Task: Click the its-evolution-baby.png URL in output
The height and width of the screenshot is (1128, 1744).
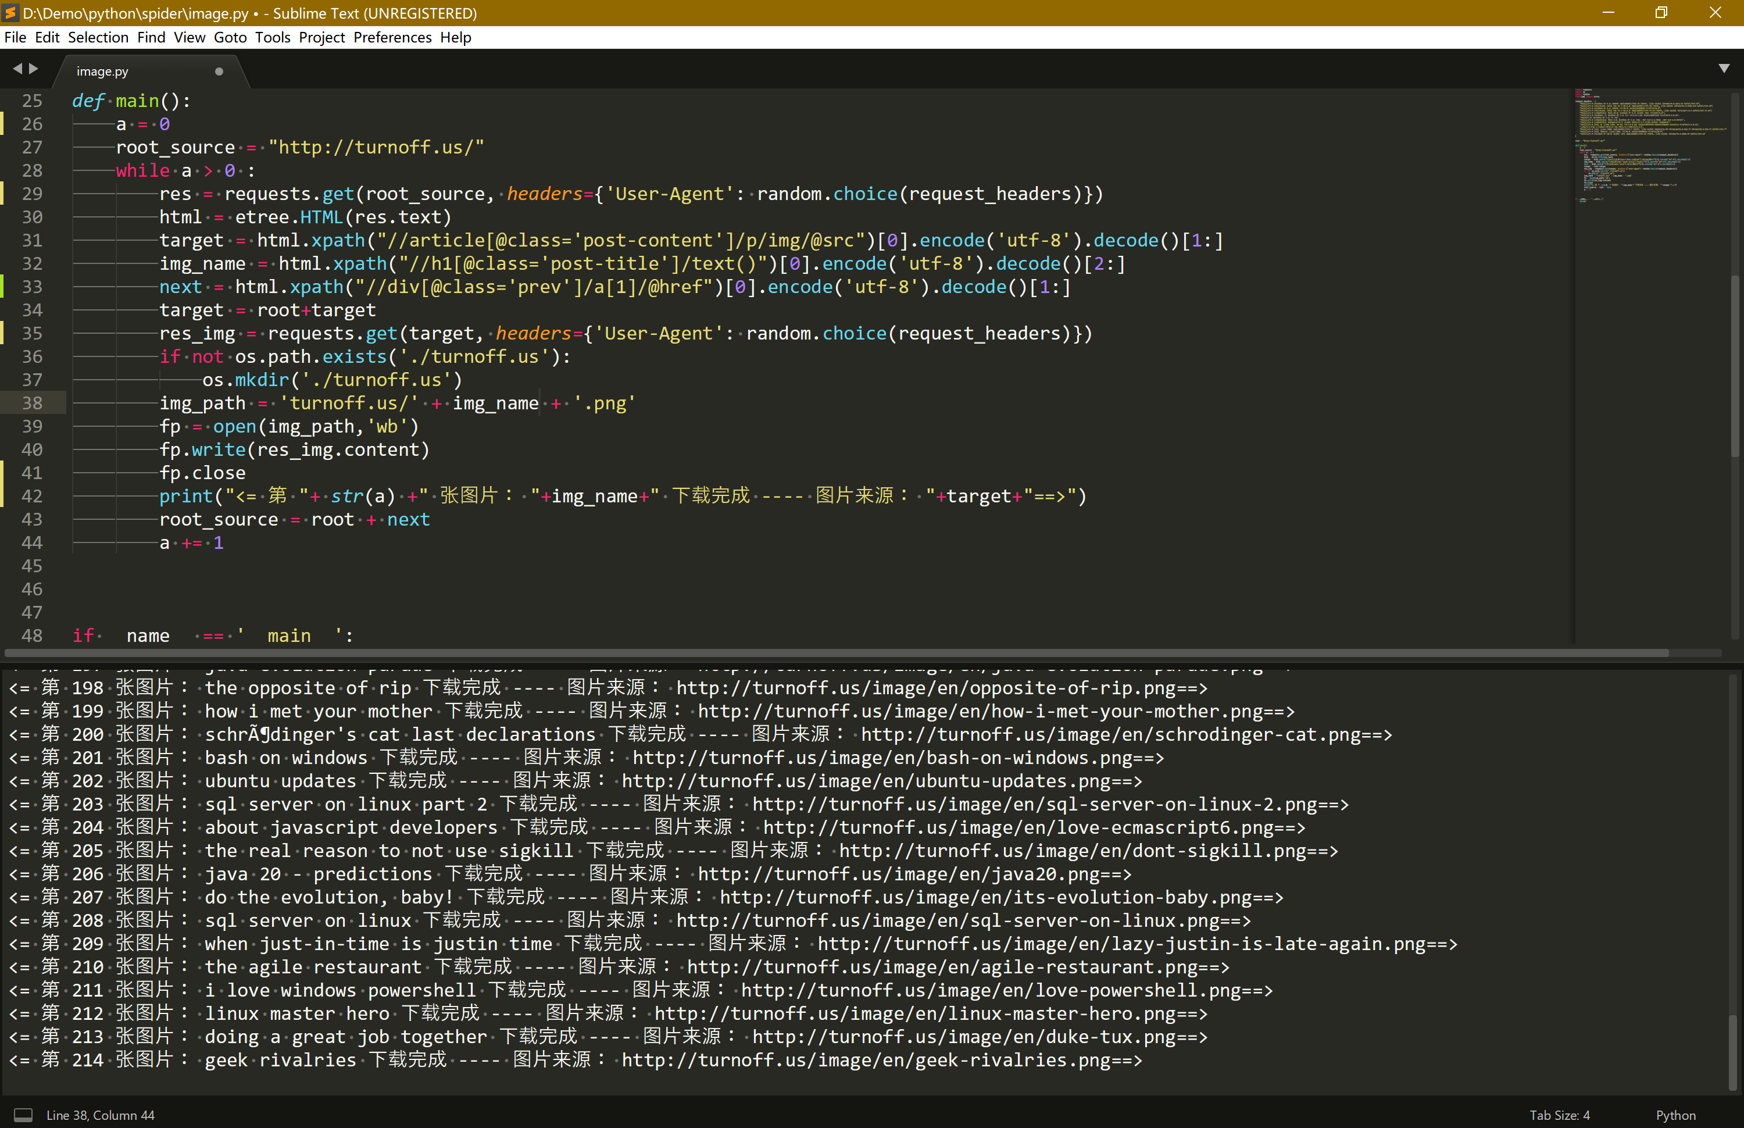Action: [985, 897]
